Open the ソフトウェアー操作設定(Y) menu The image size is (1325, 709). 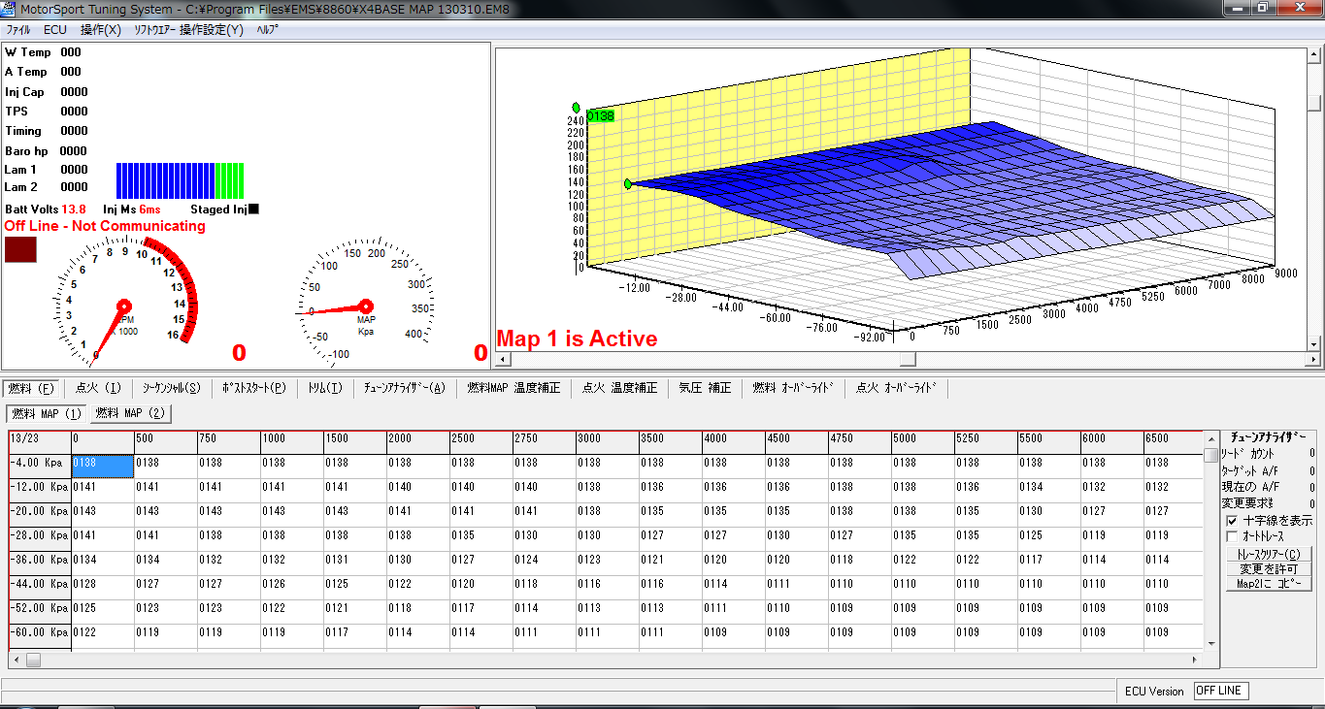188,30
